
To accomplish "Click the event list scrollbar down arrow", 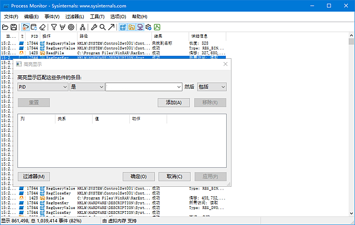I will coord(351,213).
